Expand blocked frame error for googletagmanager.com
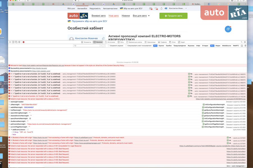The image size is (253, 168). 12,143
